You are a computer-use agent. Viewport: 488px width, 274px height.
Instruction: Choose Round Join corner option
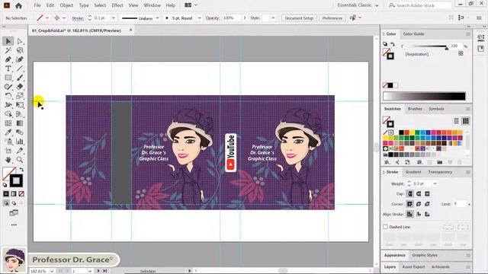pyautogui.click(x=419, y=204)
